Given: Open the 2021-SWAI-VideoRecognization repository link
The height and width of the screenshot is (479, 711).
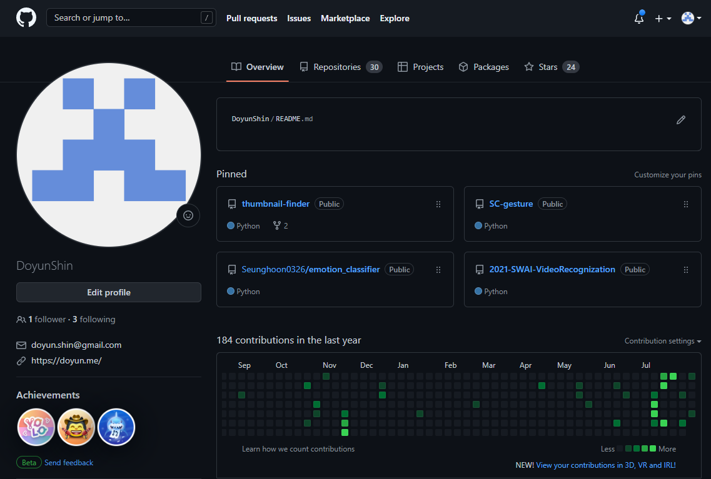Looking at the screenshot, I should click(552, 269).
